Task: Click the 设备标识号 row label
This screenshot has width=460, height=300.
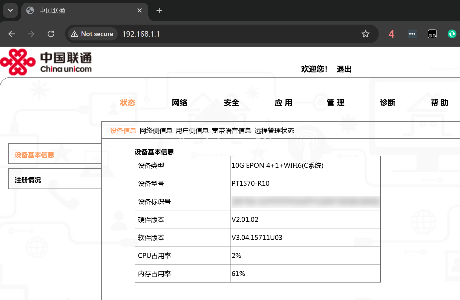Action: pyautogui.click(x=154, y=202)
